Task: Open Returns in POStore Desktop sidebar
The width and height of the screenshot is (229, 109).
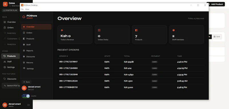Action: click(x=36, y=63)
